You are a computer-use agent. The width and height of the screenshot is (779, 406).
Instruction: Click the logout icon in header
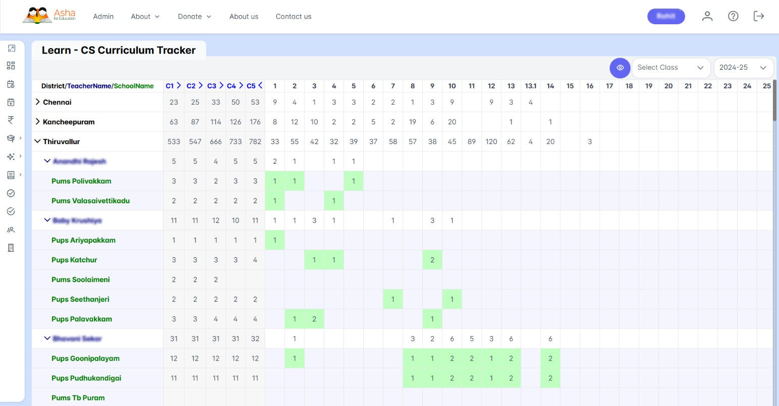click(x=758, y=16)
